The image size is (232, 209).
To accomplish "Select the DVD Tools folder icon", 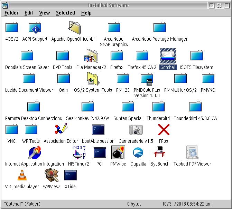I will pyautogui.click(x=63, y=55).
